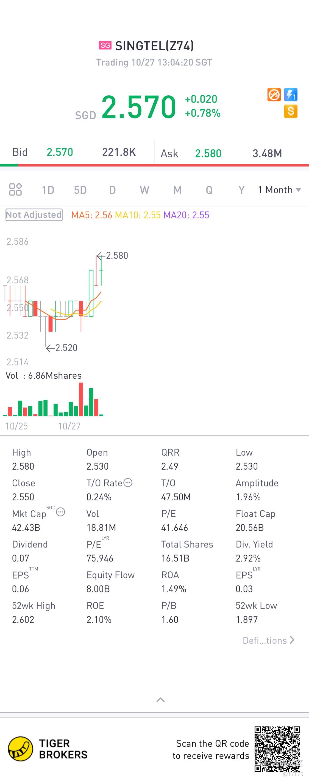The width and height of the screenshot is (309, 781).
Task: Tap the MA20: 2.55 indicator label
Action: [x=186, y=215]
